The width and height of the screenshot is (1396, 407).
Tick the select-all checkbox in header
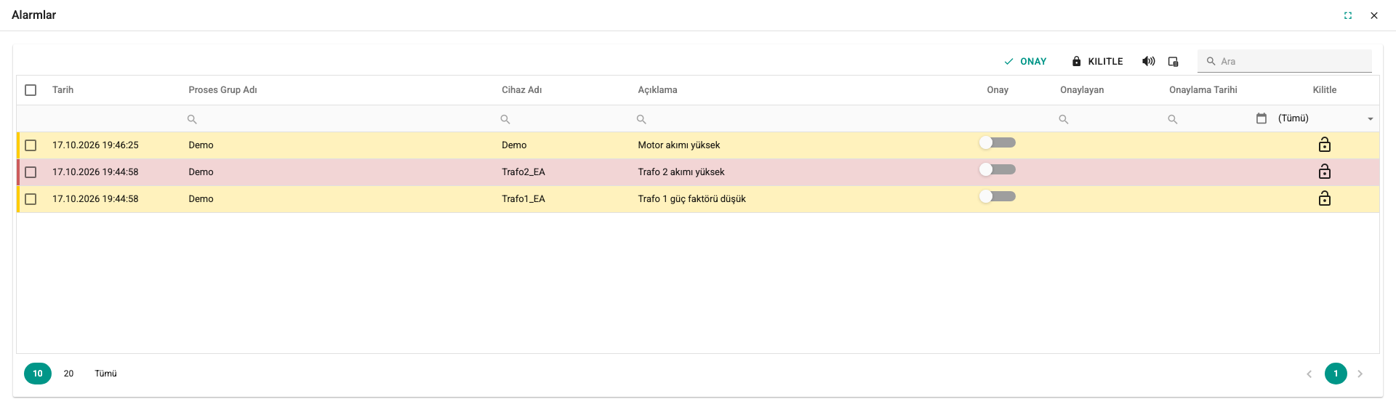click(x=31, y=90)
